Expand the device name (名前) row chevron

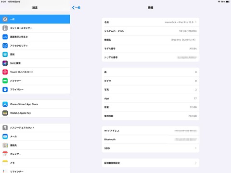pos(196,22)
